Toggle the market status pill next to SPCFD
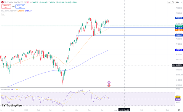Viewport: 183px width, 112px height. (27, 2)
